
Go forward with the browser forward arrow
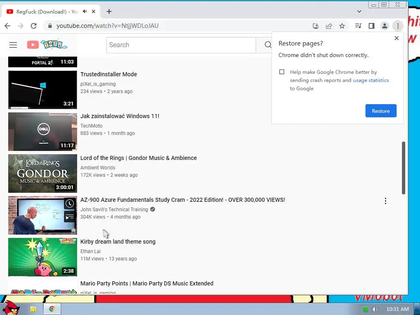(x=21, y=26)
